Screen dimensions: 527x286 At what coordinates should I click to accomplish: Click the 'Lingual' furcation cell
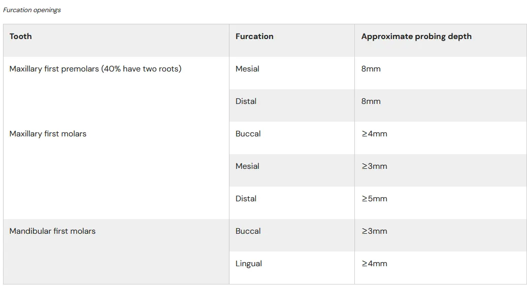pyautogui.click(x=292, y=268)
